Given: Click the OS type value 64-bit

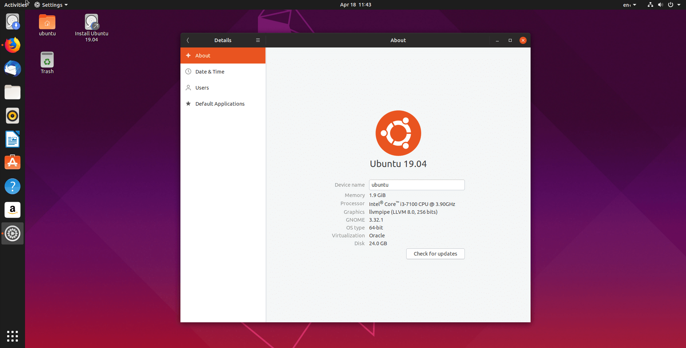Looking at the screenshot, I should pyautogui.click(x=376, y=228).
